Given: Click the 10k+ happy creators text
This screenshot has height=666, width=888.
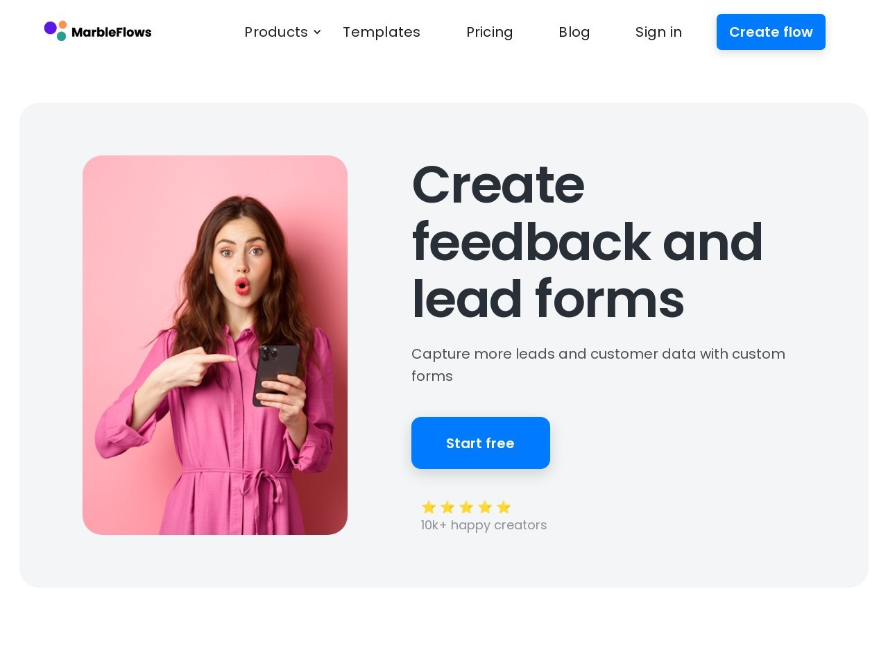Looking at the screenshot, I should point(484,525).
